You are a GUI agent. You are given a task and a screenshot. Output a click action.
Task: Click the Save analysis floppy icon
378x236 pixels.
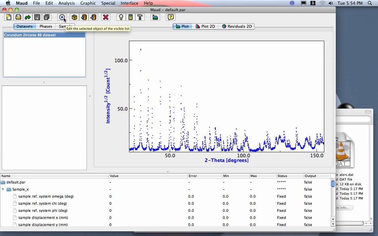[x=37, y=17]
